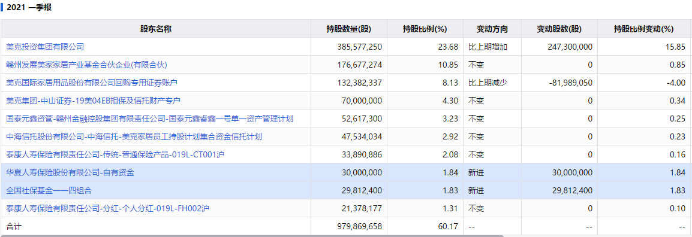Viewport: 692px width, 237px height.
Task: Open the 美克集团-中山证券-19美04EB担保及信托财产专户 link
Action: click(x=93, y=101)
